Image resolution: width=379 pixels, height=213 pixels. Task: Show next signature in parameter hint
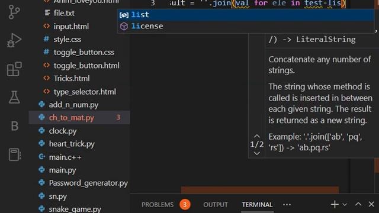click(256, 153)
